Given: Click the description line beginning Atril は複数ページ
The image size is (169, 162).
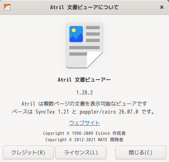Looking at the screenshot, I should [84, 104].
